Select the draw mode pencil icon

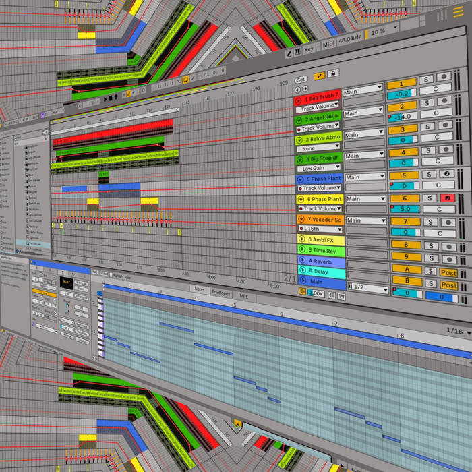[289, 51]
